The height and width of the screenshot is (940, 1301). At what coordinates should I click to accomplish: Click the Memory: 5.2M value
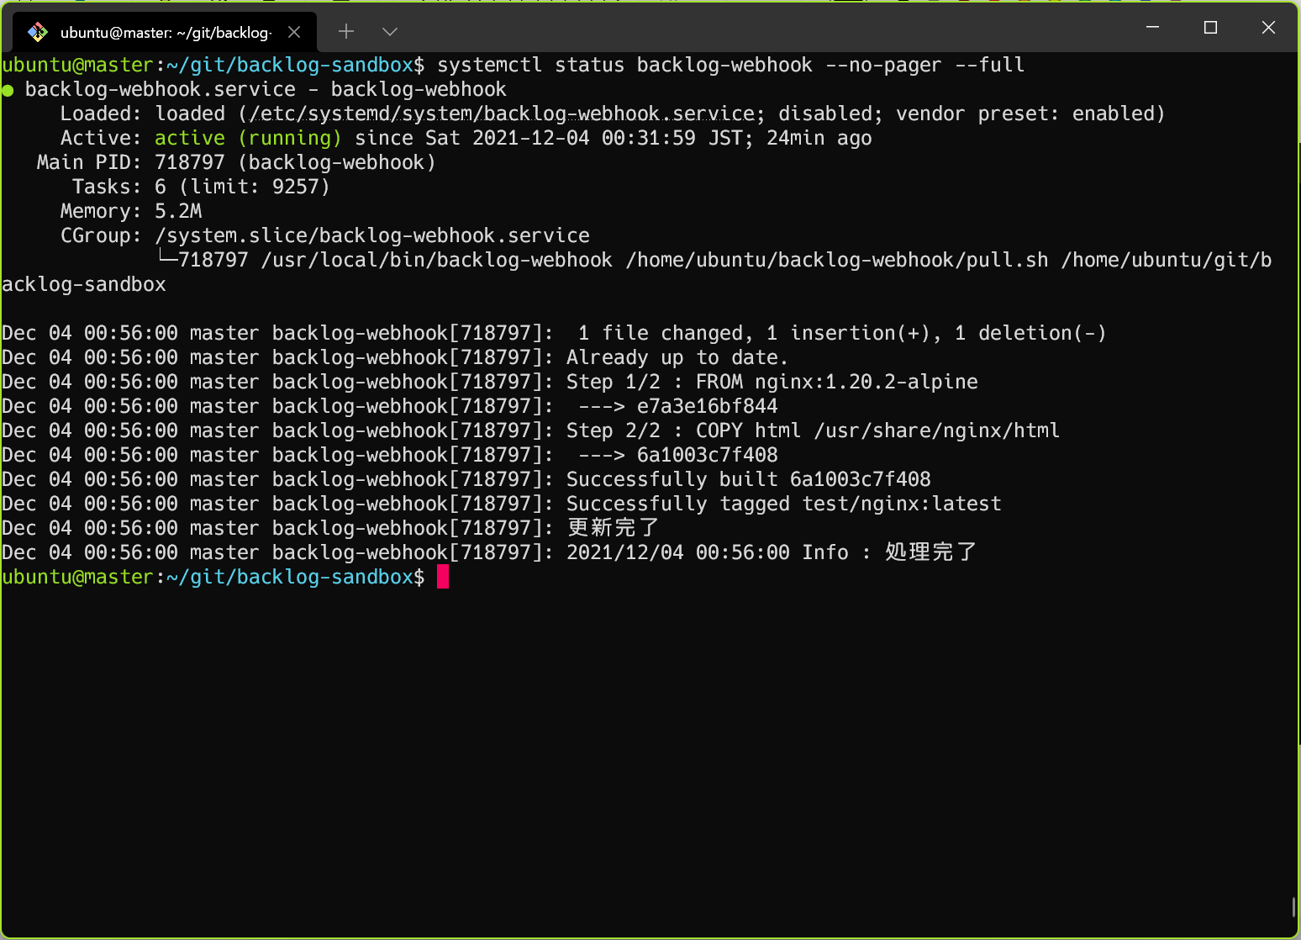point(177,210)
